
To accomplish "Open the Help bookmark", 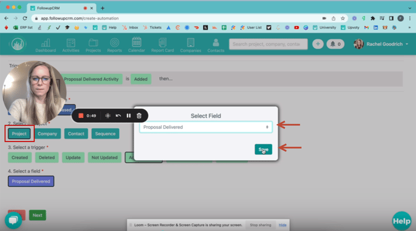I will [109, 28].
